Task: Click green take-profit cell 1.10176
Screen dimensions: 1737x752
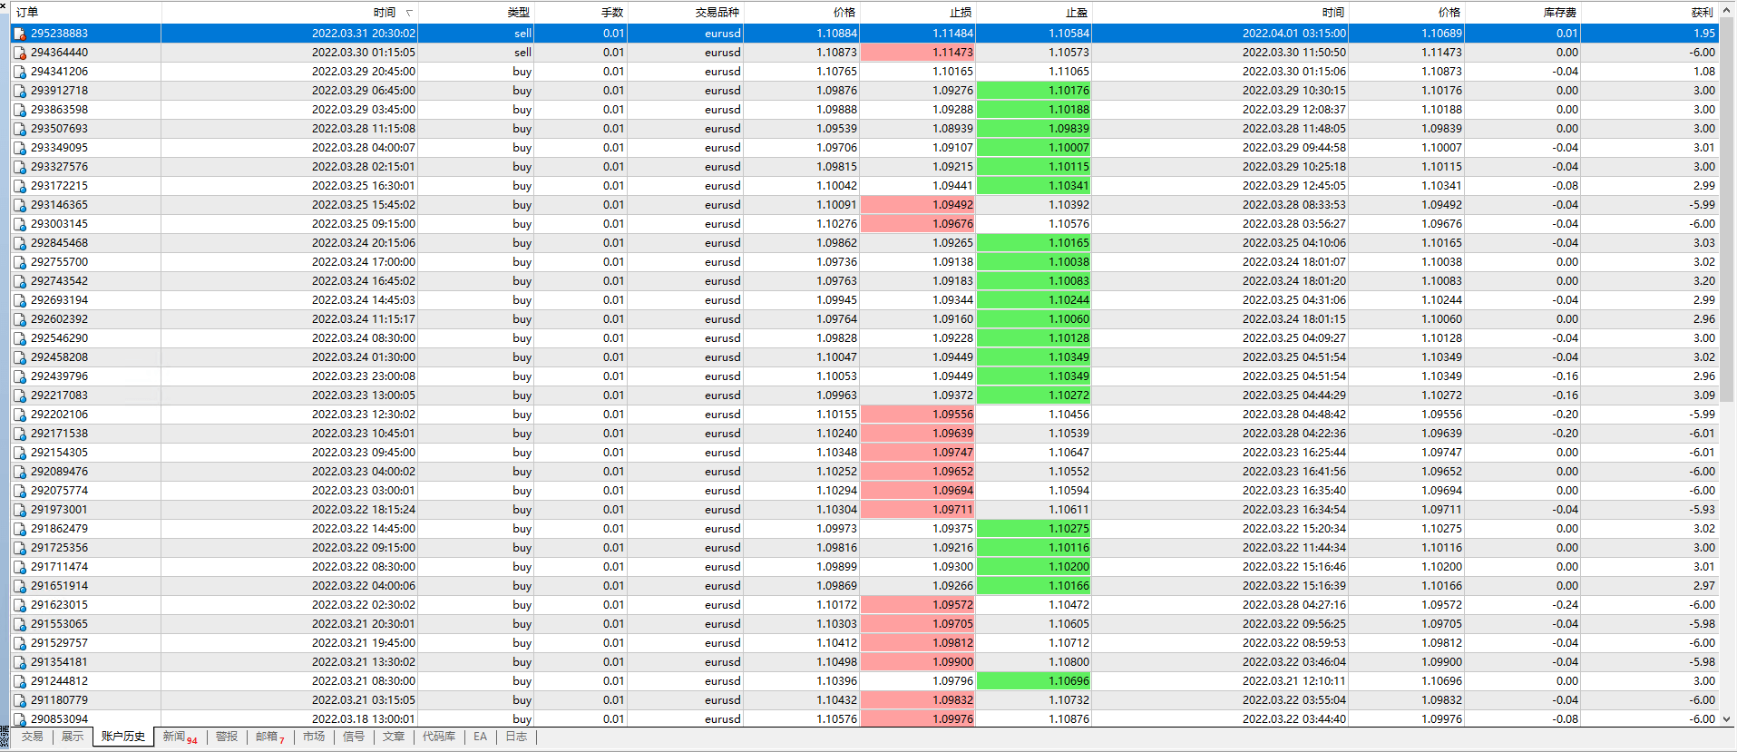Action: pos(1034,91)
